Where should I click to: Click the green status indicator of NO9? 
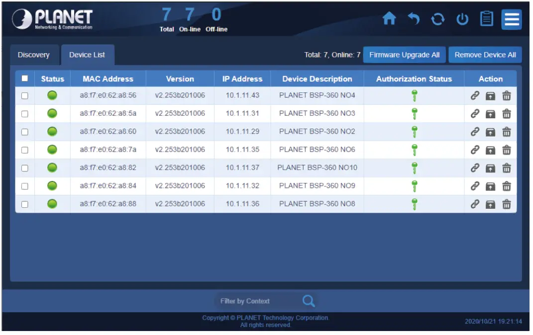(x=52, y=185)
